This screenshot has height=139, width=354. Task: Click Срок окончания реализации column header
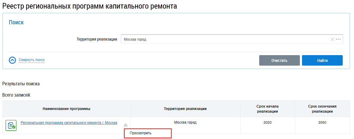click(x=322, y=109)
